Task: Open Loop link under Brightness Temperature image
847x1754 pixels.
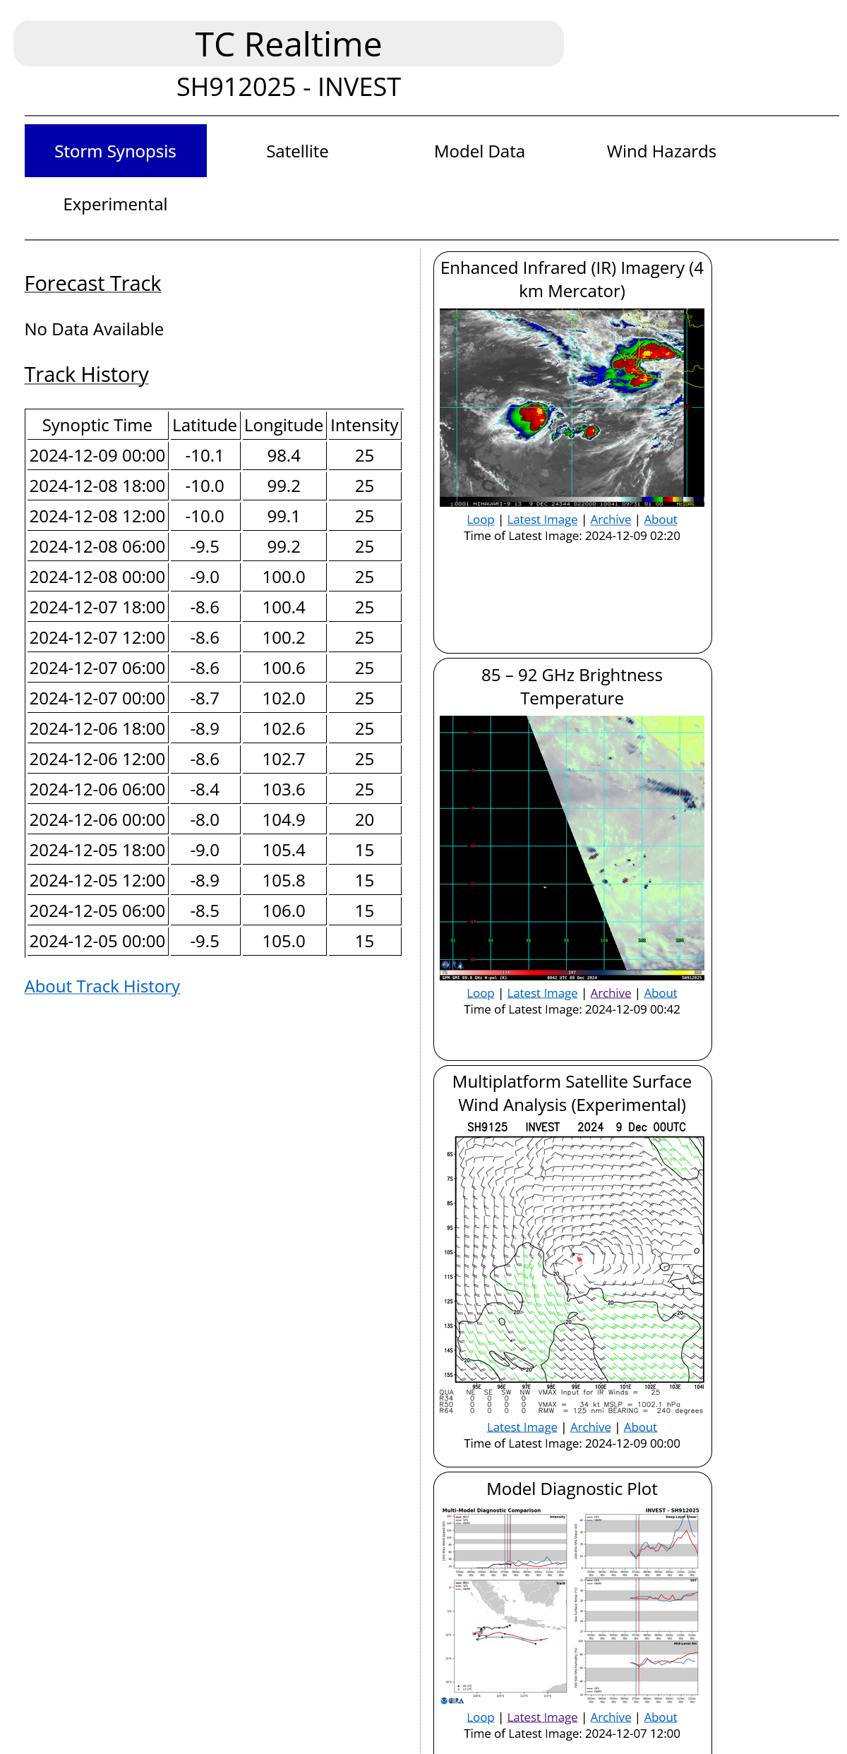Action: pyautogui.click(x=481, y=993)
